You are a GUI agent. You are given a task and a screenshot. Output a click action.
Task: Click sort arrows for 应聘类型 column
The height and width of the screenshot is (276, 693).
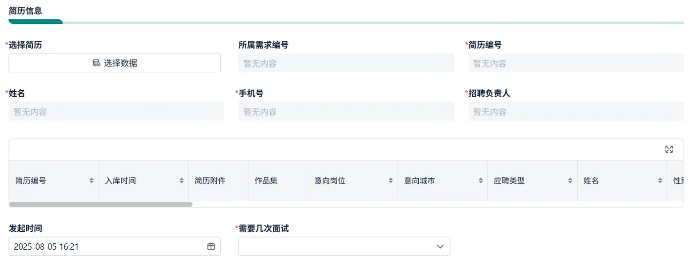(x=570, y=181)
